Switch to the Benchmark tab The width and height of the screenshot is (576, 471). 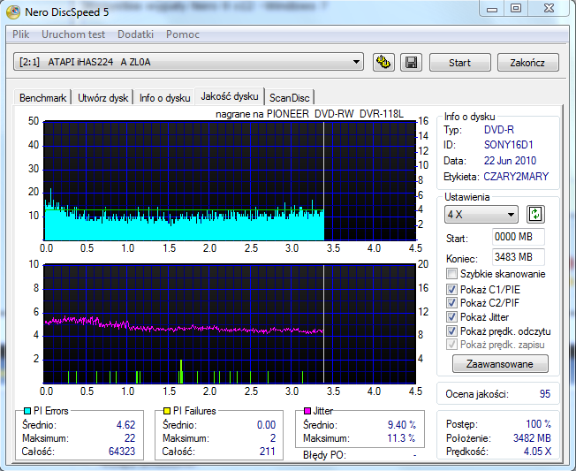click(x=42, y=98)
